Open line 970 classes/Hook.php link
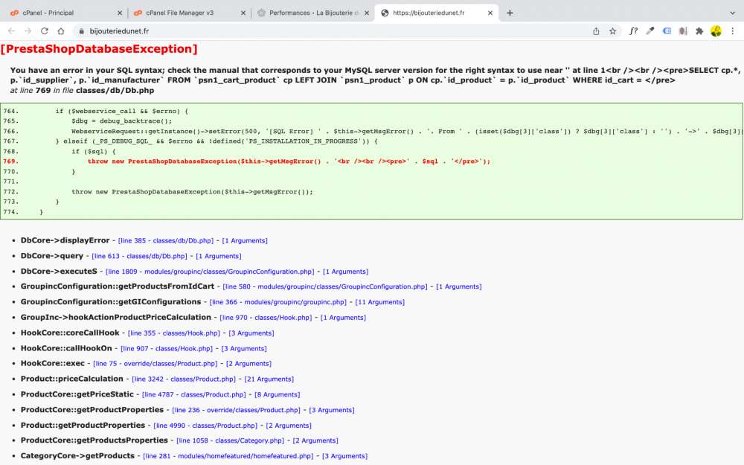744x465 pixels. click(x=266, y=318)
